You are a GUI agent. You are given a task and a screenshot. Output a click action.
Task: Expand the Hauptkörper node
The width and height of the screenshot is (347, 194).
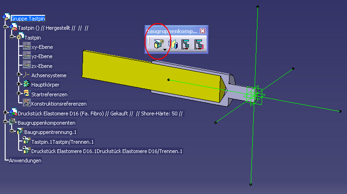[x=19, y=84]
